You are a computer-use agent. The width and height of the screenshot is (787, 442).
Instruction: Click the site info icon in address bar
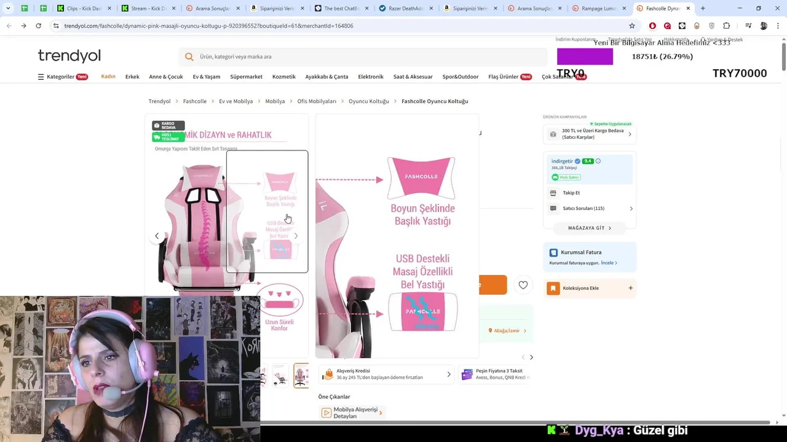click(56, 26)
